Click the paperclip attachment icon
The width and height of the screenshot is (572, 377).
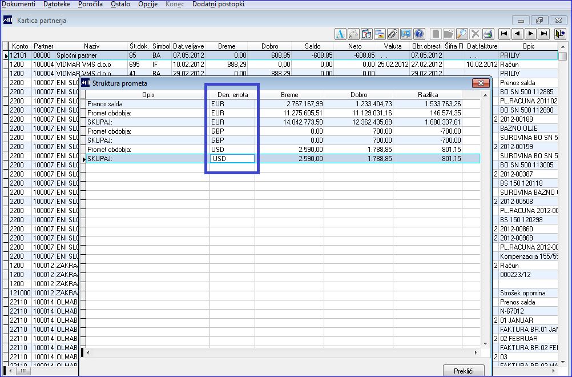[393, 34]
